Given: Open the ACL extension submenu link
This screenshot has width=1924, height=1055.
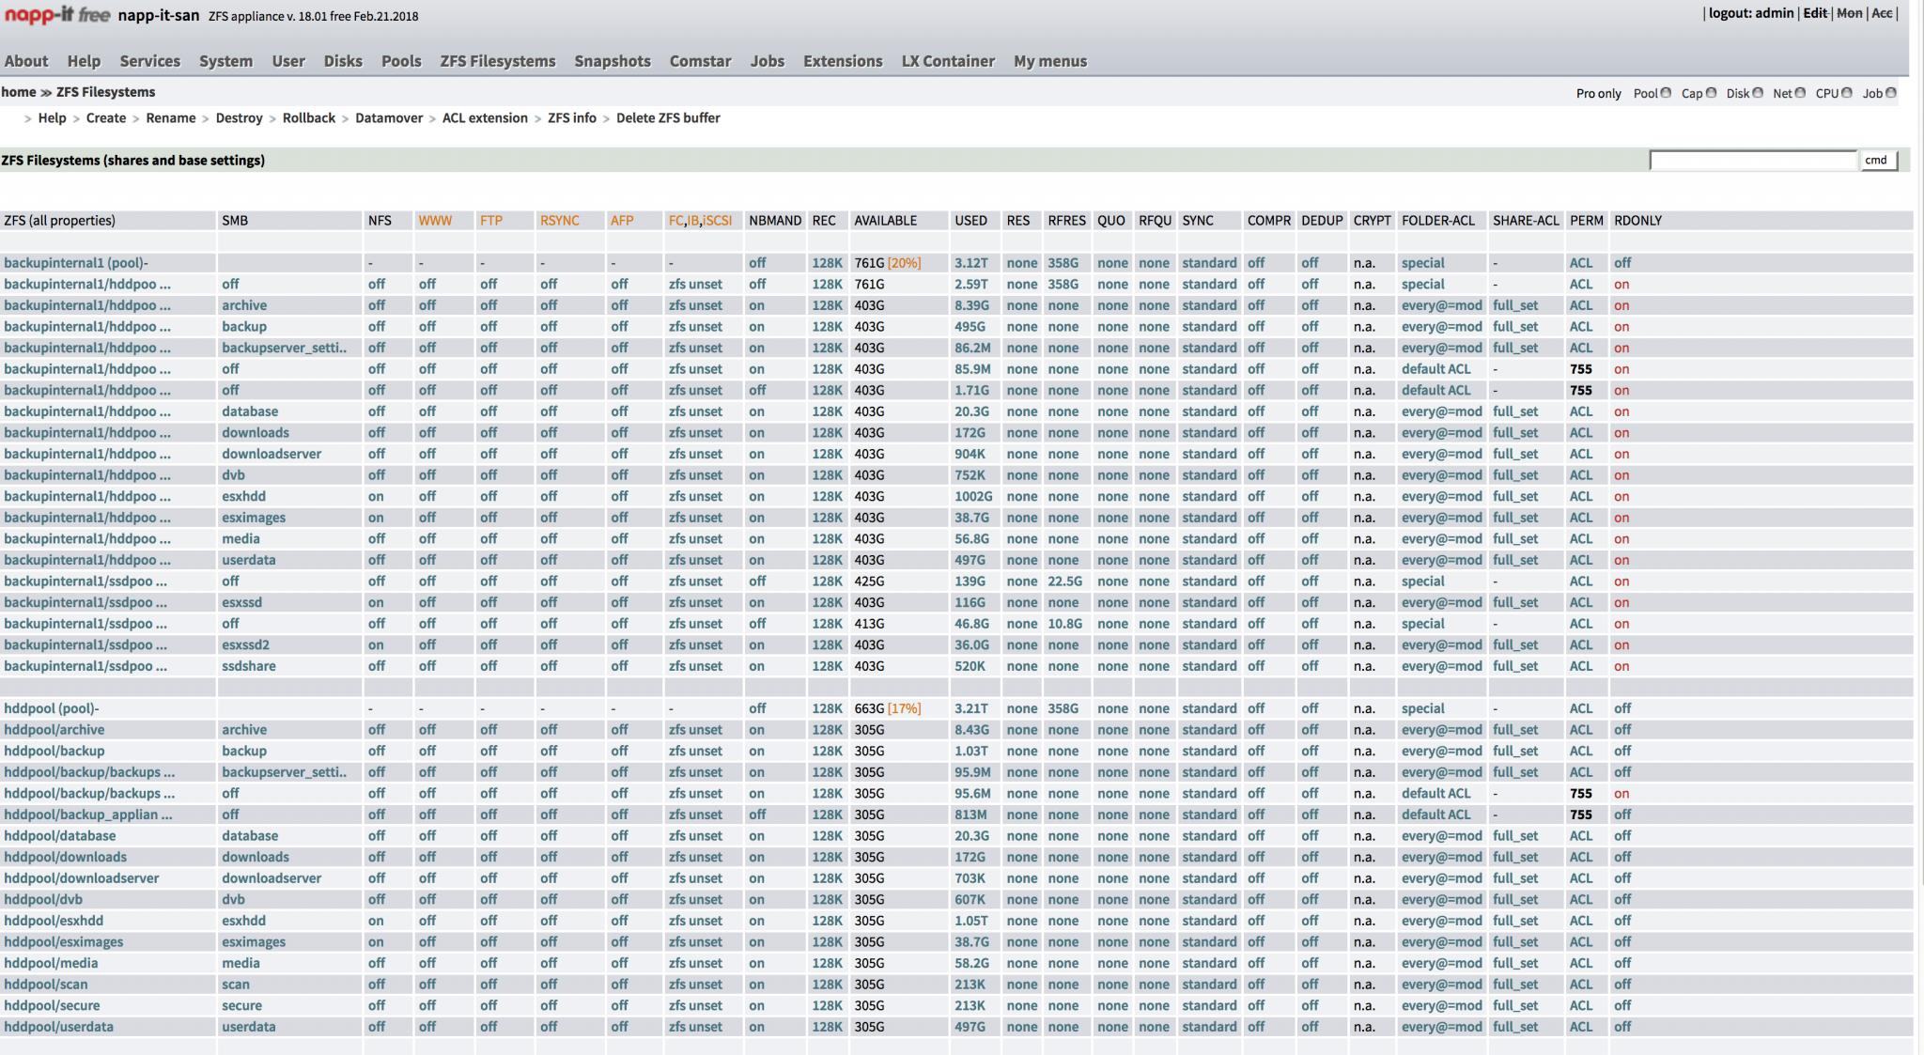Looking at the screenshot, I should 485,118.
